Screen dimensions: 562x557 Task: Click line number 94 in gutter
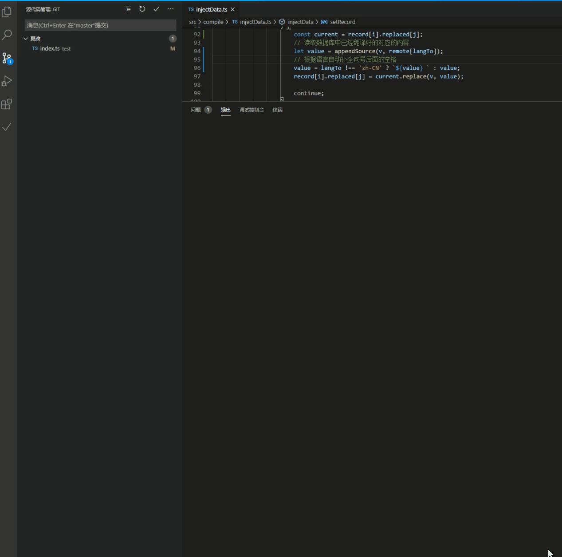197,51
